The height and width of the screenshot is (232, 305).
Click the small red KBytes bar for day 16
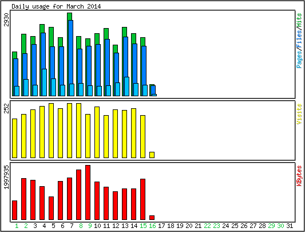point(152,218)
